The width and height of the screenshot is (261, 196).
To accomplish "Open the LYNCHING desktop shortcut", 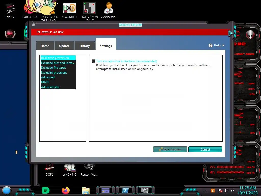I will [70, 170].
